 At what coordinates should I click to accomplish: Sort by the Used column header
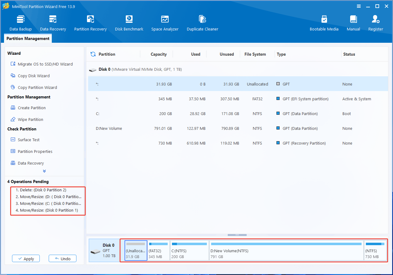click(x=195, y=54)
